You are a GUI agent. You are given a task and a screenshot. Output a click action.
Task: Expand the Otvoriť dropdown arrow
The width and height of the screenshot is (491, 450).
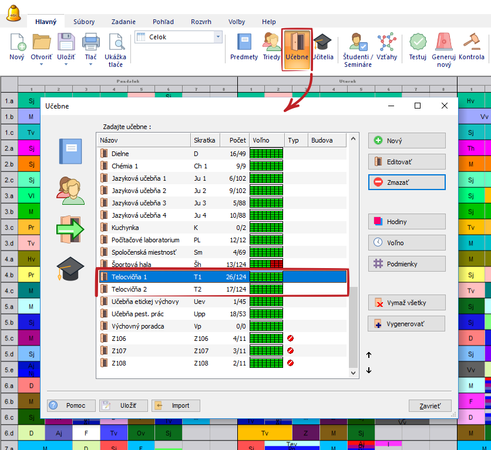(42, 65)
